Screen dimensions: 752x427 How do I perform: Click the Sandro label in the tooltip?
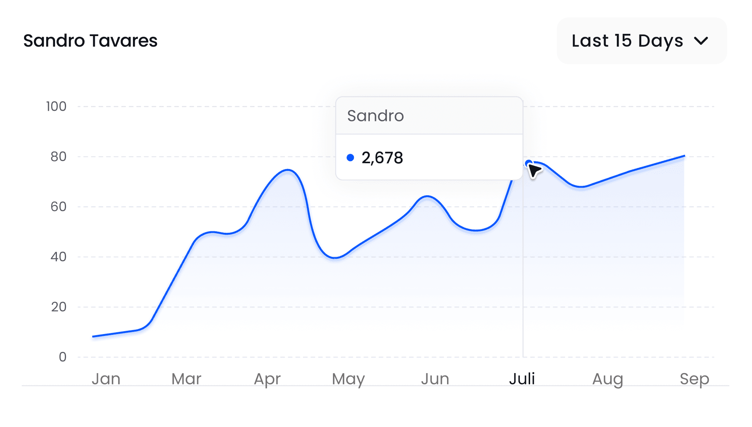(x=376, y=116)
